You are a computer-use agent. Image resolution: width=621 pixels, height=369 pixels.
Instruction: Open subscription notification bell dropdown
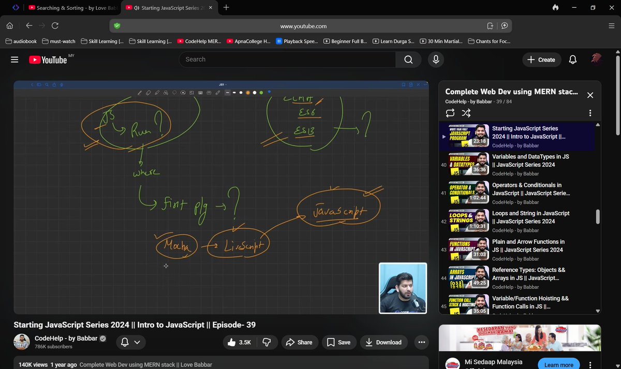pos(130,342)
